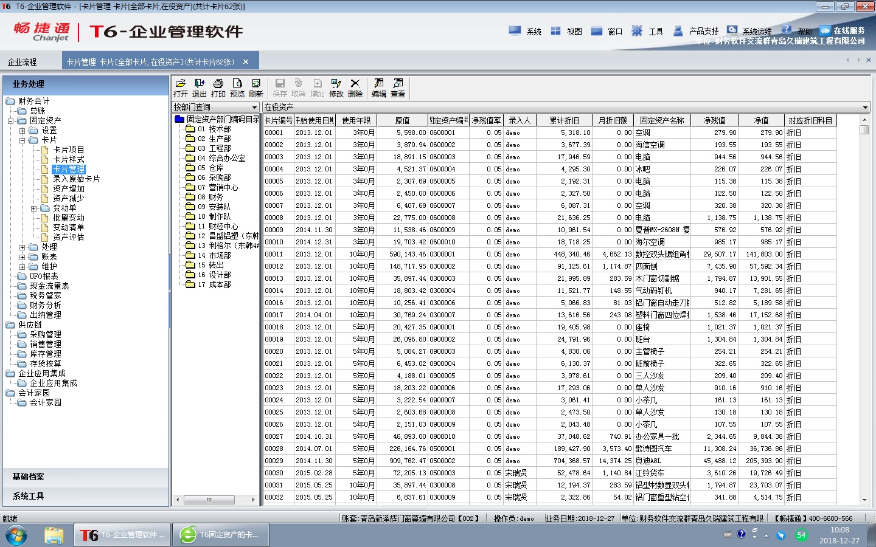The image size is (876, 547).
Task: Open Windows Explorer from taskbar
Action: [x=54, y=535]
